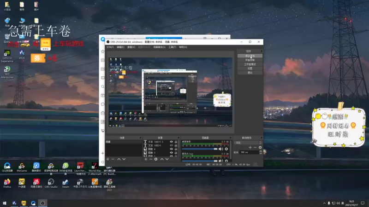The image size is (369, 207).
Task: Open the Tools menu in OBS
Action: 172,47
